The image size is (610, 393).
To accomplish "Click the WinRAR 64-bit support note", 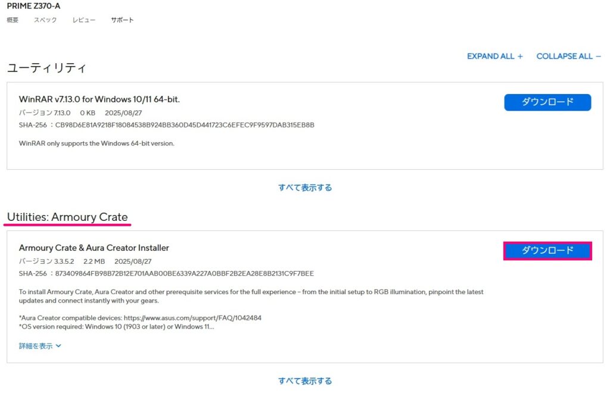I will [97, 144].
